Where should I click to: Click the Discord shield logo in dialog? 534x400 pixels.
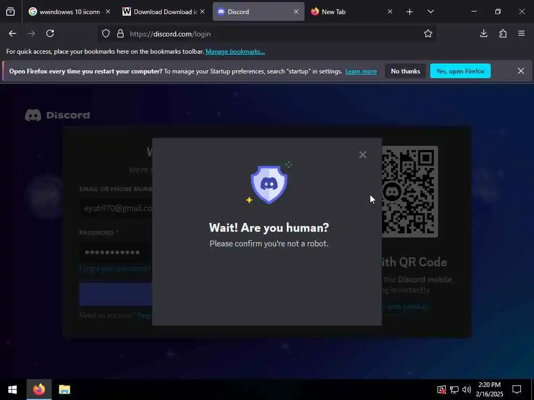[x=269, y=184]
